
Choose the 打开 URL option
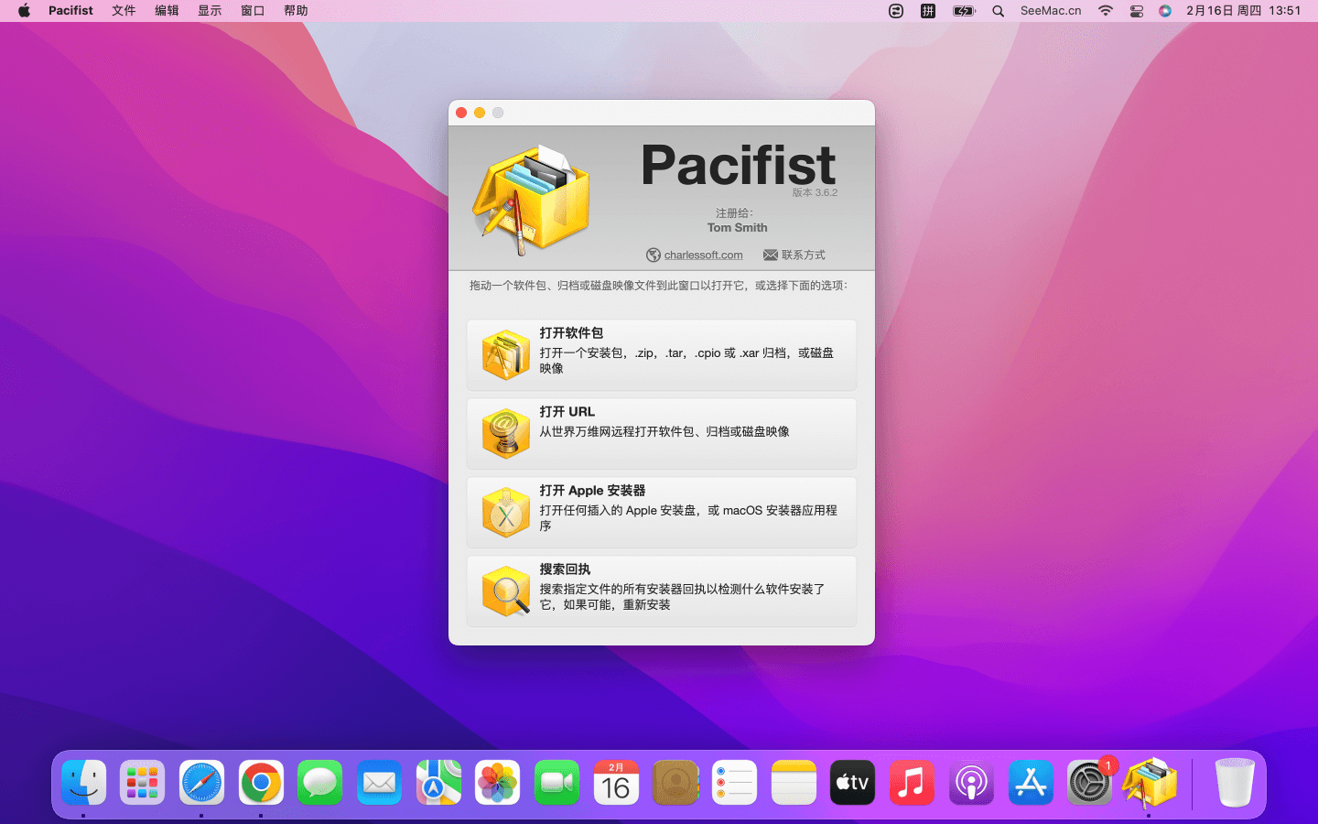pos(662,434)
